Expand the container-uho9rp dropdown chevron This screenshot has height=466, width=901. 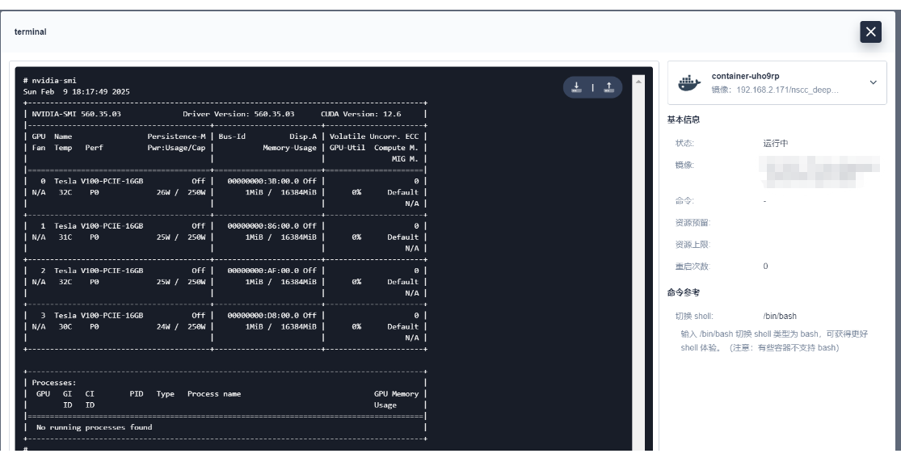873,82
